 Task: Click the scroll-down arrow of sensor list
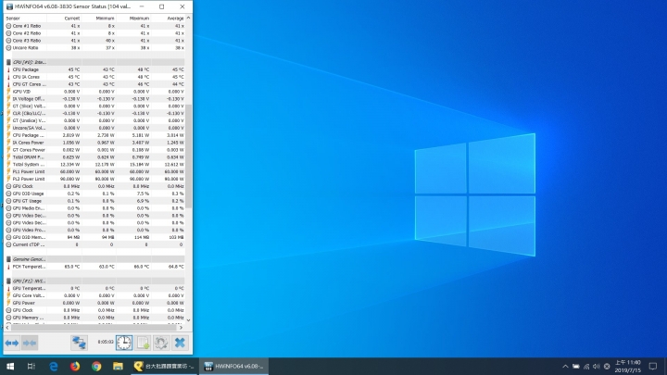pyautogui.click(x=189, y=320)
